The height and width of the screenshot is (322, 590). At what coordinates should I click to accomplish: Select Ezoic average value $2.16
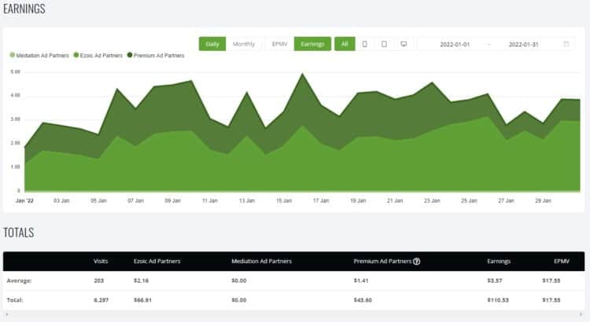pyautogui.click(x=141, y=280)
